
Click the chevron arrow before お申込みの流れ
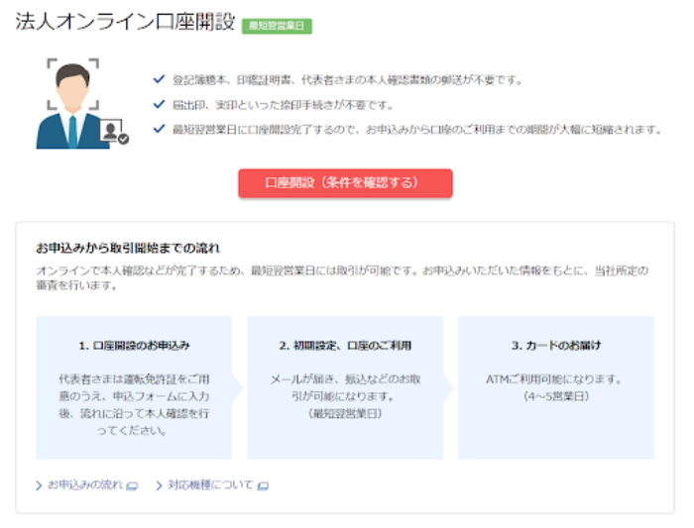pyautogui.click(x=40, y=486)
